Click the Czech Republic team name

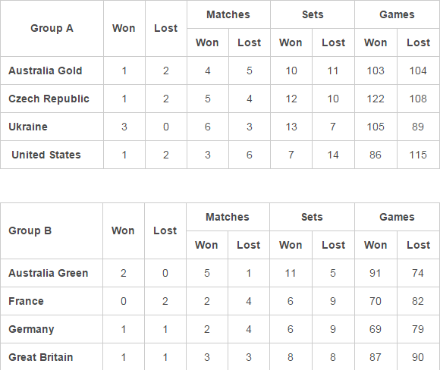tap(49, 99)
